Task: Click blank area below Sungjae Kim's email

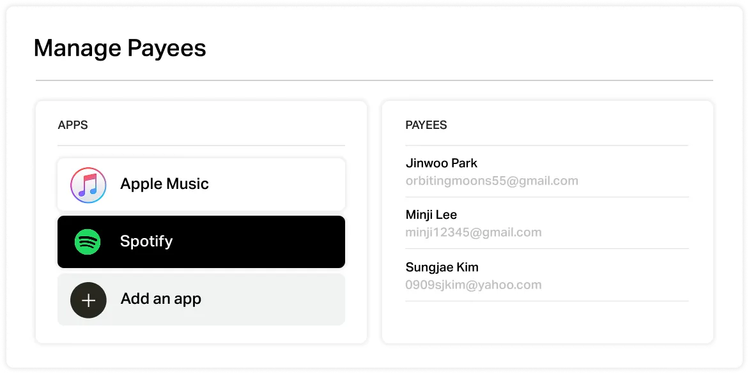Action: click(546, 321)
